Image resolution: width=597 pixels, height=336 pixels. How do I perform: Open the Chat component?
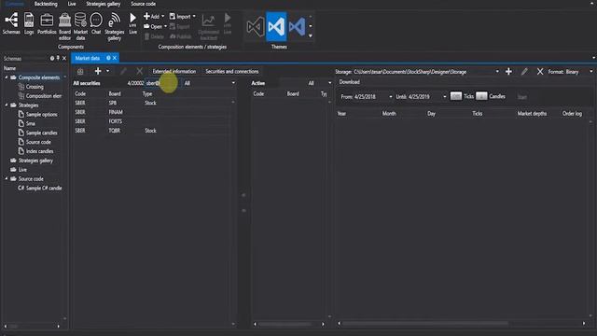(96, 23)
